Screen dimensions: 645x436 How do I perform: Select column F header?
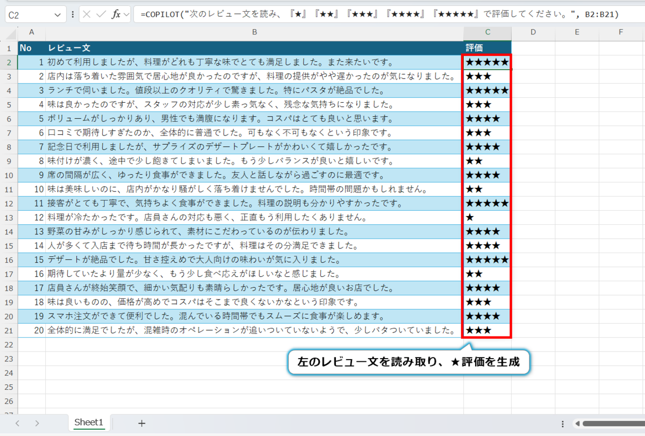coord(621,32)
